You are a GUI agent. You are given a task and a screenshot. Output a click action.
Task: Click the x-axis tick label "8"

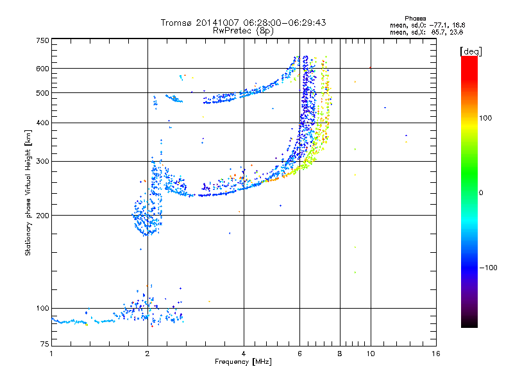pyautogui.click(x=340, y=354)
